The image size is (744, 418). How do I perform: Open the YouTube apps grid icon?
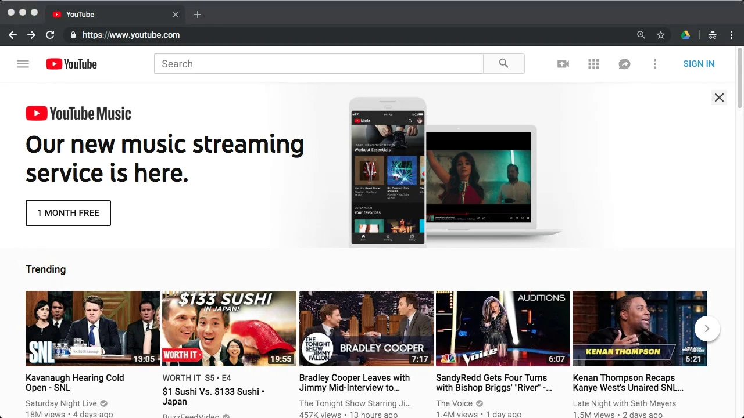pos(593,64)
